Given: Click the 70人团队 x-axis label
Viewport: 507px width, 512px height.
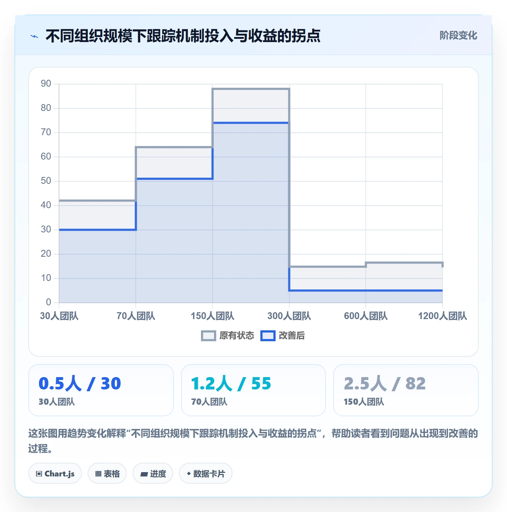Looking at the screenshot, I should pos(136,316).
